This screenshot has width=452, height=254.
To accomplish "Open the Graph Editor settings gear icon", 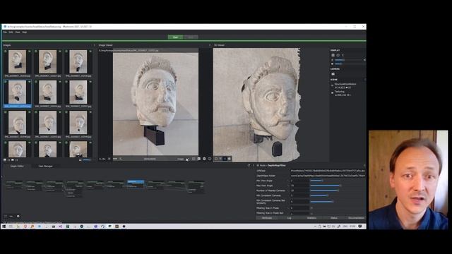I will tap(18, 217).
